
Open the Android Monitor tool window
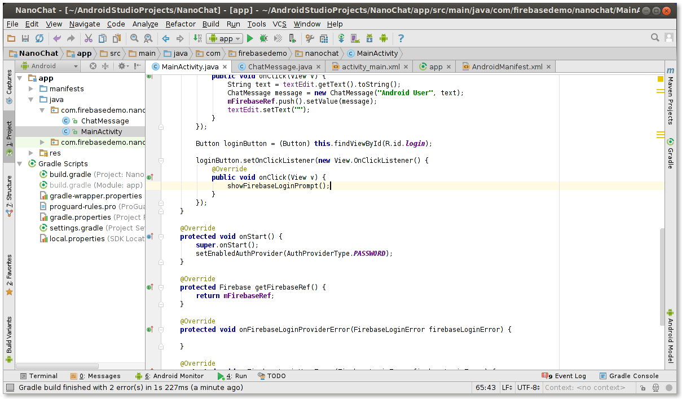coord(170,376)
